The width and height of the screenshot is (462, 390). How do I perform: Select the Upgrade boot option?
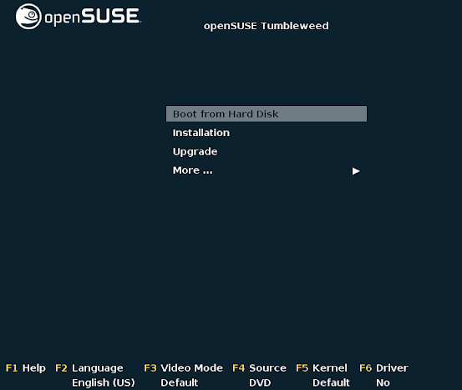(195, 152)
